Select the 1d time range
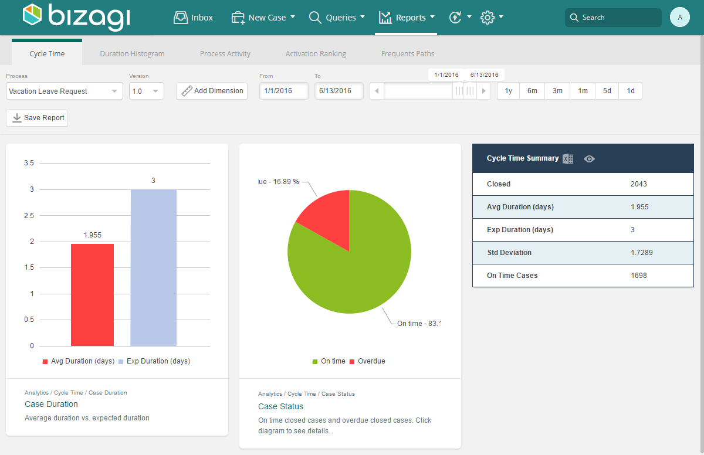The image size is (704, 455). click(631, 91)
